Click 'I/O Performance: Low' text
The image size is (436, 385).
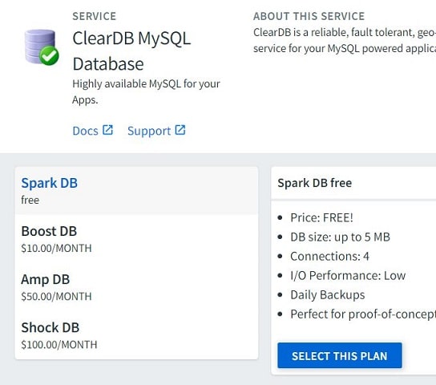pyautogui.click(x=348, y=275)
